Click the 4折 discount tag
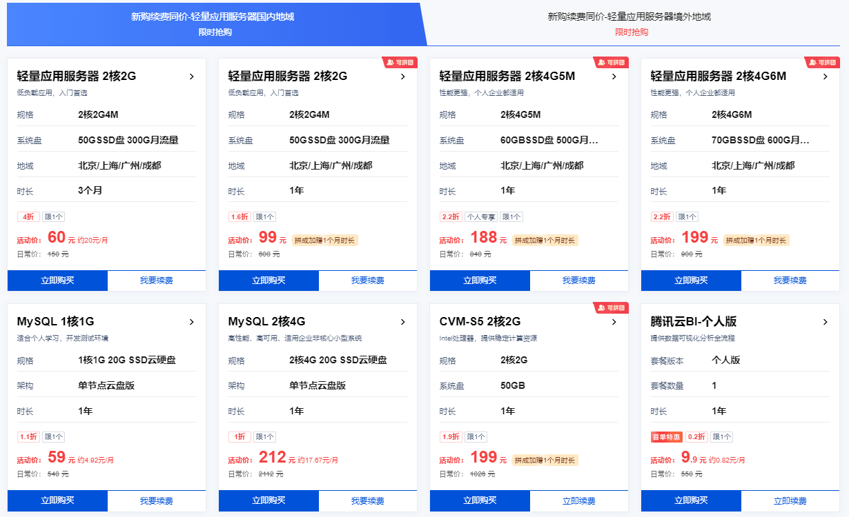Image resolution: width=849 pixels, height=517 pixels. (28, 216)
